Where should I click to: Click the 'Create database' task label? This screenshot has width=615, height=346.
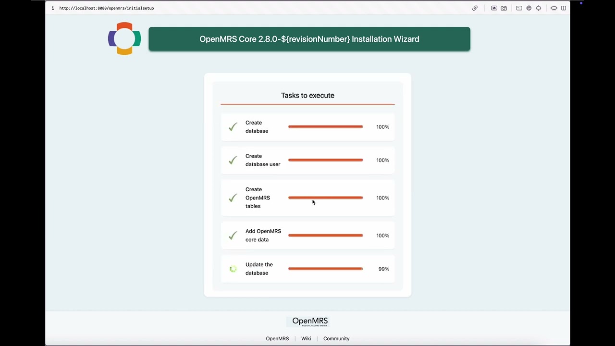coord(257,127)
